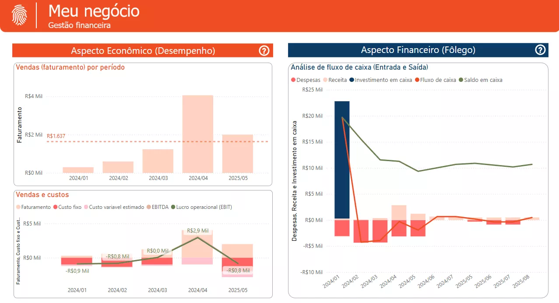The image size is (559, 303).
Task: Click the Vendas (faturamento) por período title
Action: coord(70,67)
